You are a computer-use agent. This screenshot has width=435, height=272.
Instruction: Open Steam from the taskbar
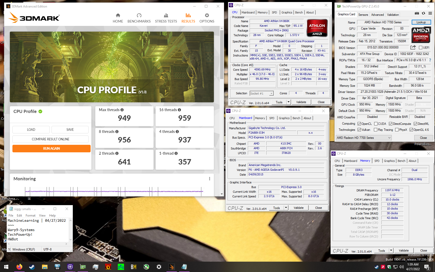point(32,267)
